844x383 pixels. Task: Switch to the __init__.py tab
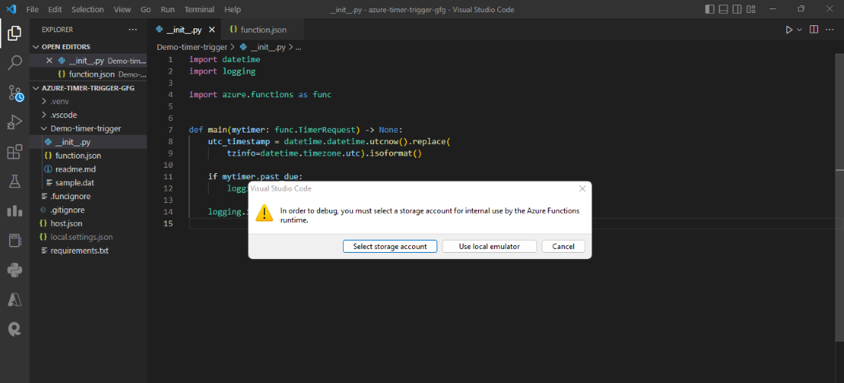[x=184, y=30]
